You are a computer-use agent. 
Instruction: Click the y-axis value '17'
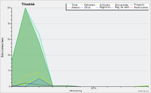tap(9, 71)
